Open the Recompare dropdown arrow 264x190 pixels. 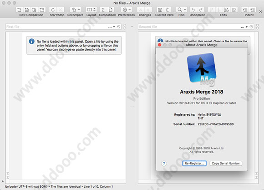79,10
